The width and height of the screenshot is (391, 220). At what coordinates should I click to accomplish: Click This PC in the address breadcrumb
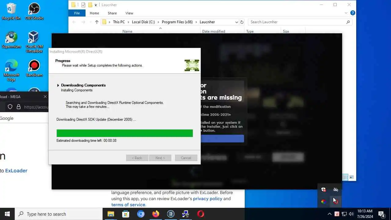point(119,22)
